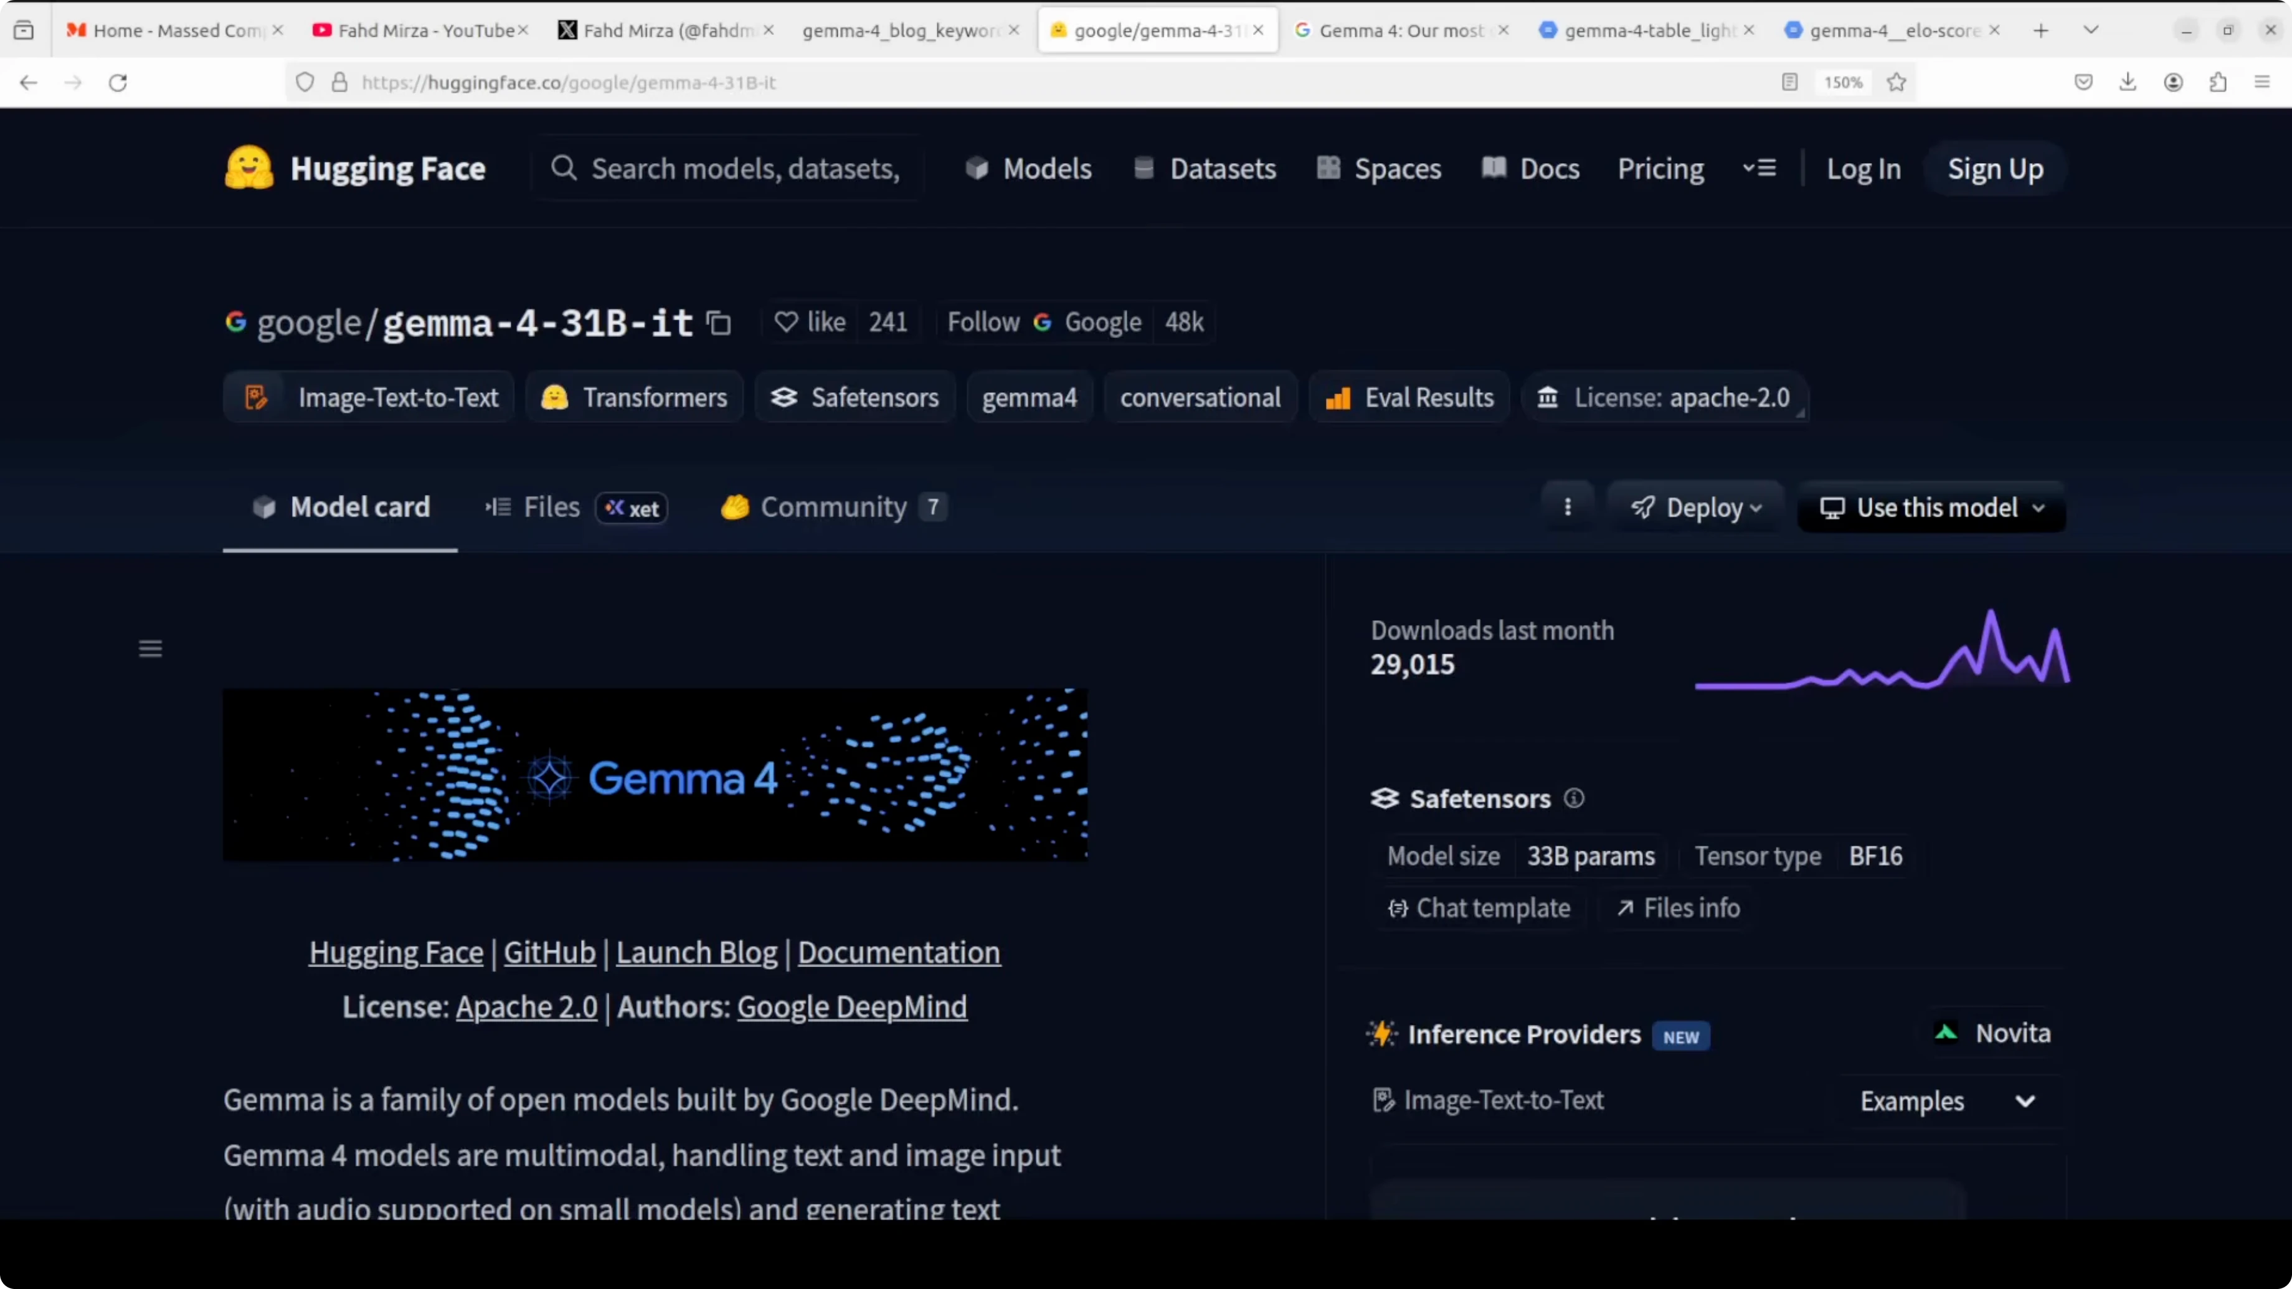This screenshot has width=2292, height=1289.
Task: Open the Use this model dropdown
Action: (1931, 507)
